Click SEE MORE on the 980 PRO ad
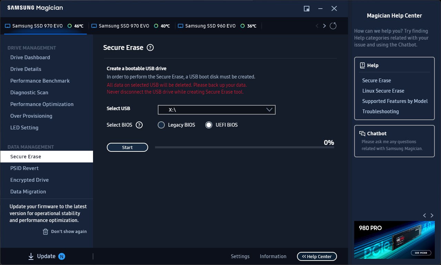 [421, 253]
